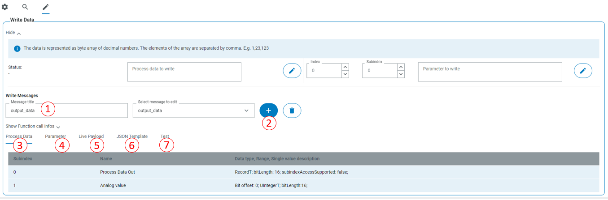Image resolution: width=608 pixels, height=200 pixels.
Task: Increase the Subindex value
Action: pyautogui.click(x=401, y=67)
